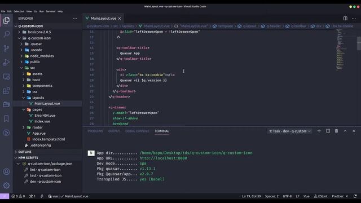The image size is (361, 203).
Task: Select terminal dropdown Task - dev - q-custom
Action: tap(289, 131)
